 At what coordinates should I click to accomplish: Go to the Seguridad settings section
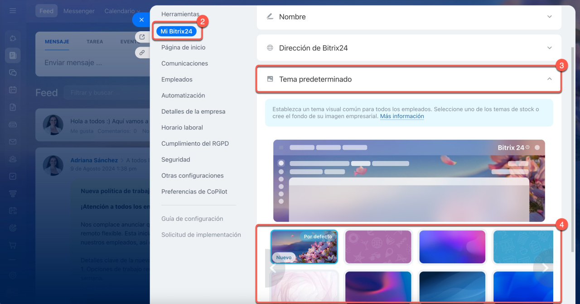pyautogui.click(x=175, y=160)
